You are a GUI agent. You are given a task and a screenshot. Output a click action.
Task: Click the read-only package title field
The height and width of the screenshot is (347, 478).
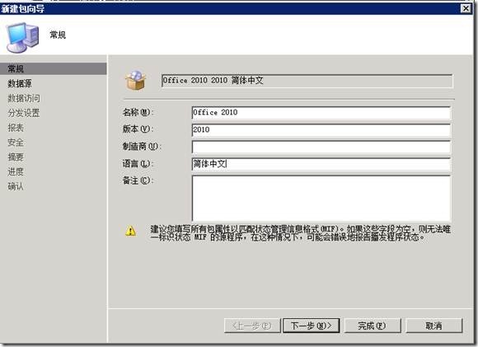(307, 81)
